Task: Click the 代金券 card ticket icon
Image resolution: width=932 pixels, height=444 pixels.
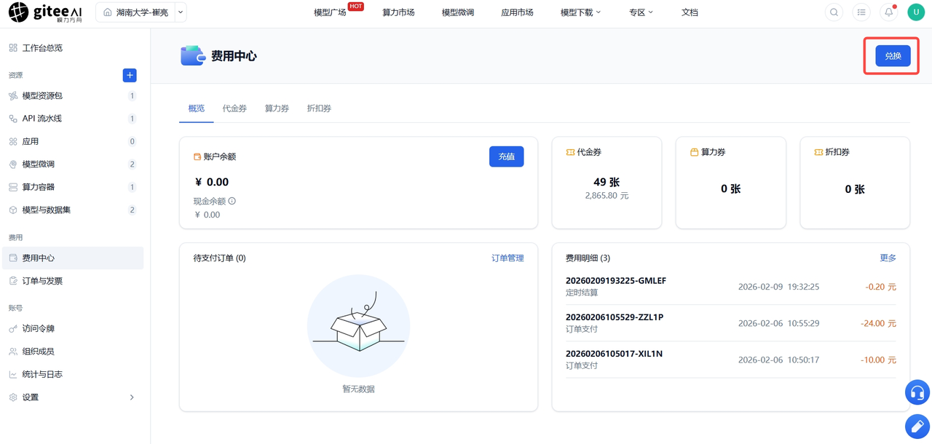Action: click(570, 153)
